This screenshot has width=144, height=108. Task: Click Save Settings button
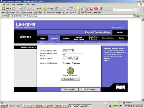point(70,89)
